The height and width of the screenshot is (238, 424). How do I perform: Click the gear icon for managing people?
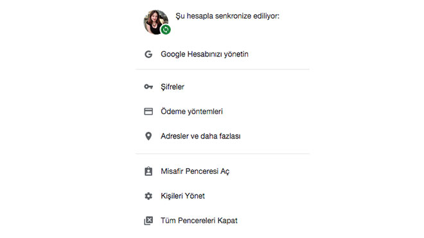coord(148,196)
